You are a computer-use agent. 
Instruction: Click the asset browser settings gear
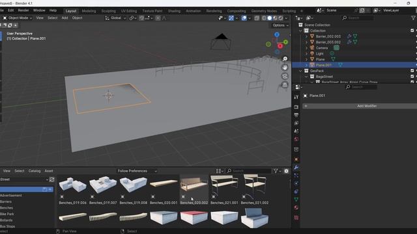pyautogui.click(x=286, y=171)
